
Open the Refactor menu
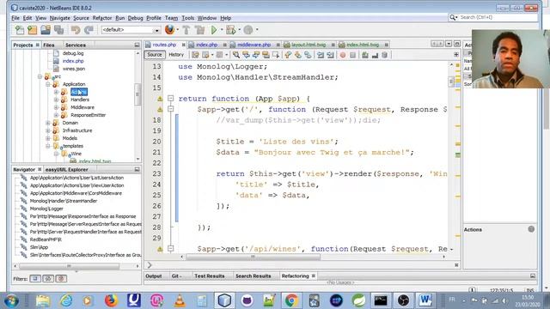102,18
